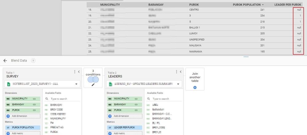
Task: Click the Sheets icon of the SURVEY data source
Action: 9,84
